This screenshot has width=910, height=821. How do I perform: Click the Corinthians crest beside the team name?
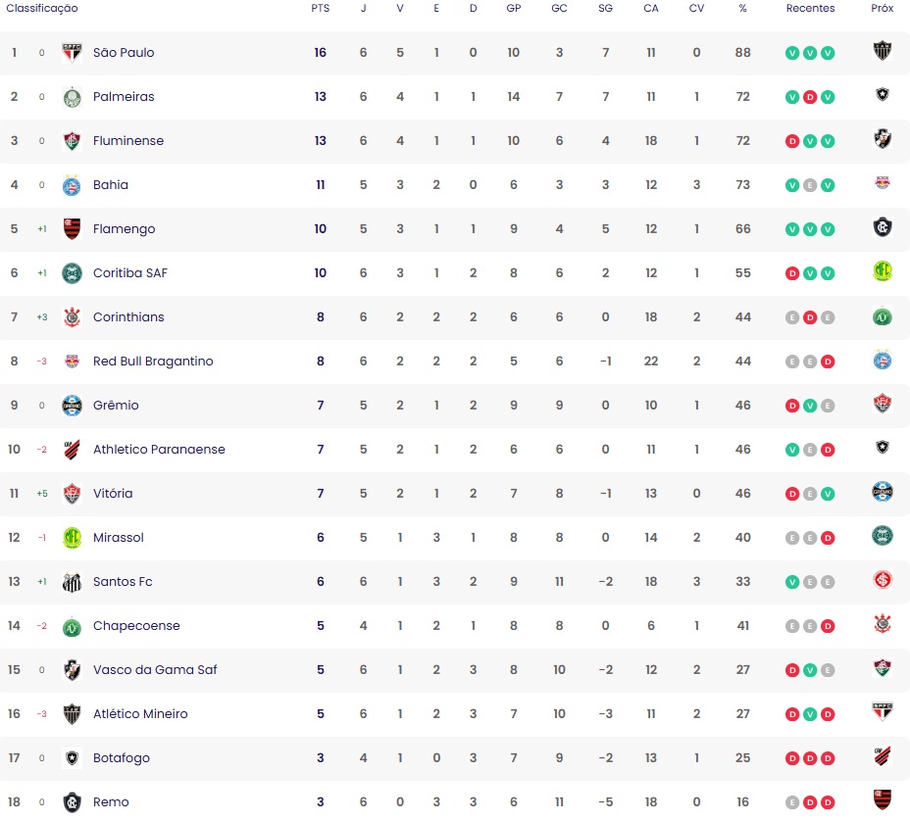(x=72, y=317)
